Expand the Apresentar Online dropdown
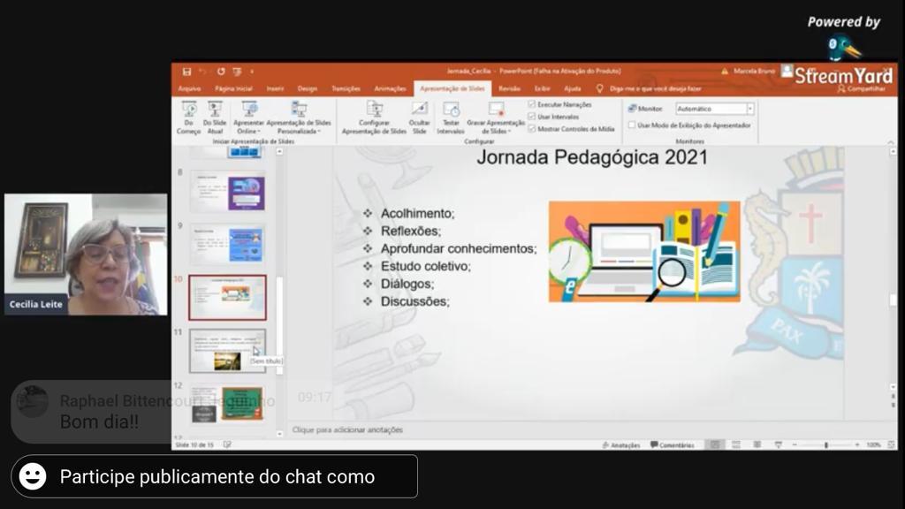 click(248, 131)
